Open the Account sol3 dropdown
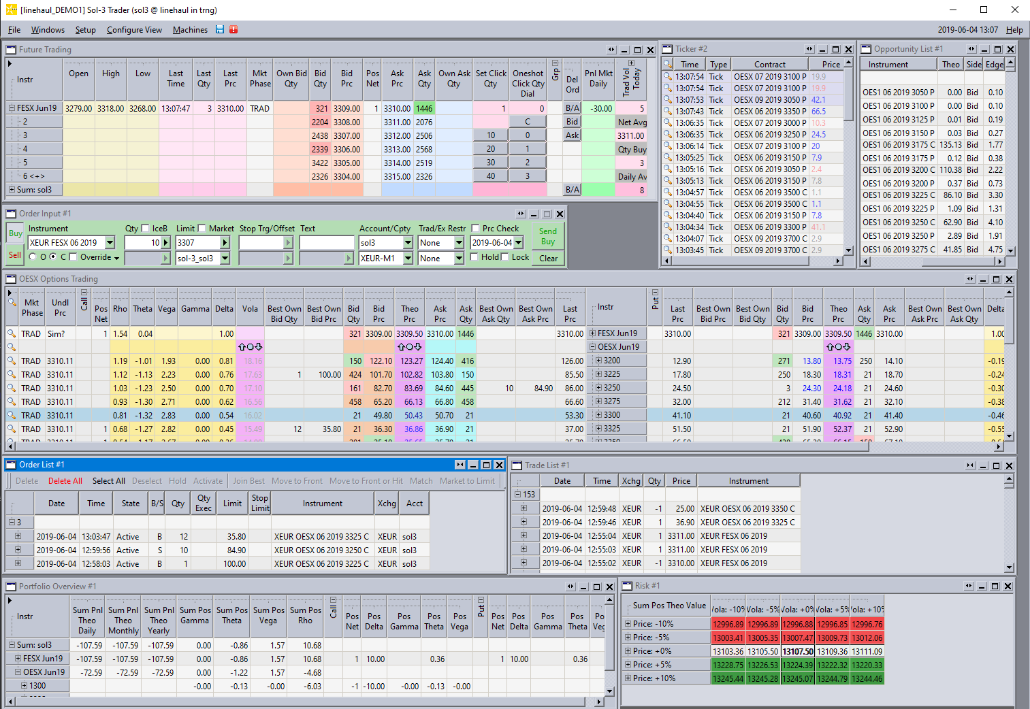Screen dimensions: 1030x709 (x=408, y=243)
